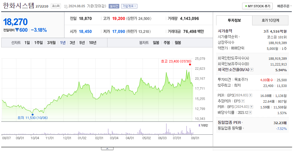Click help icon next to PER EPS(2024.03)
The width and height of the screenshot is (293, 151).
(250, 95)
